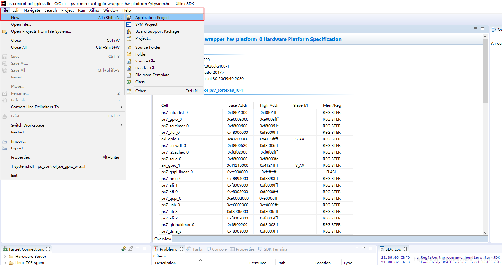The height and width of the screenshot is (265, 502).
Task: Click the Source File icon
Action: (129, 61)
